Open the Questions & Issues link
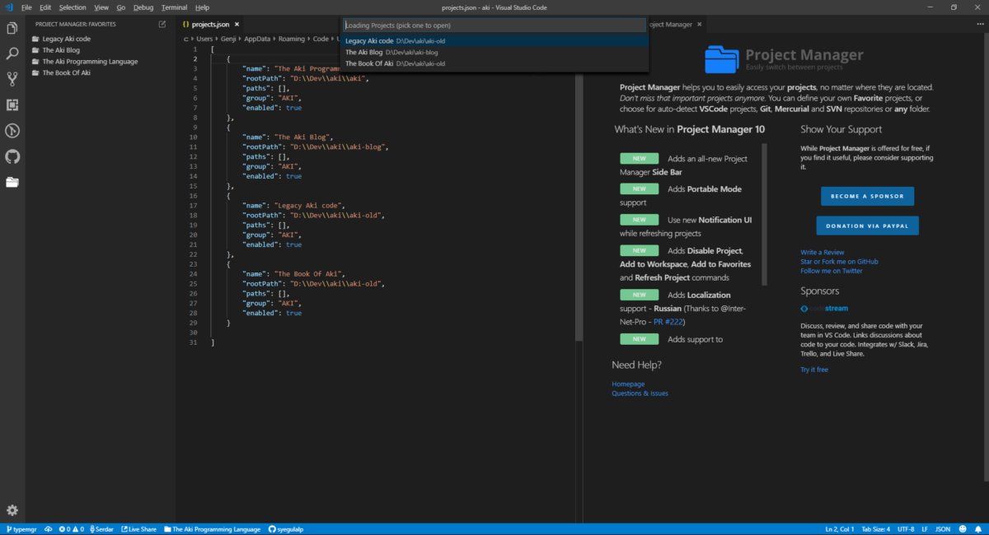Image resolution: width=989 pixels, height=535 pixels. click(x=640, y=393)
